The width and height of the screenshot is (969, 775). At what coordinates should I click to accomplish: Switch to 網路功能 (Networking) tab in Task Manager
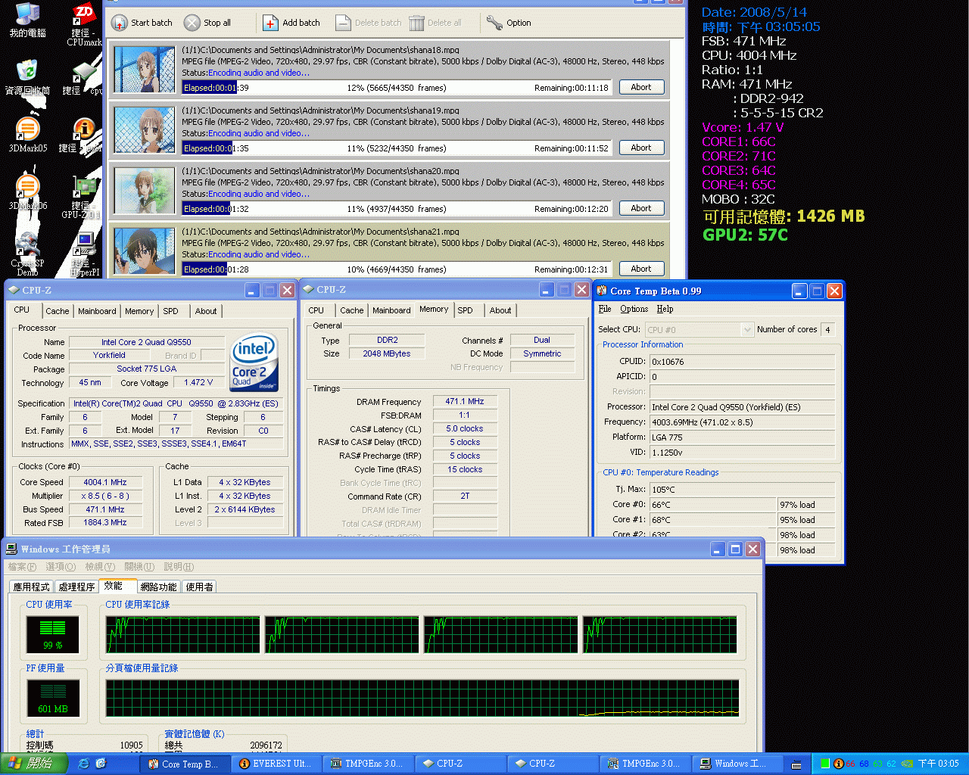[159, 587]
